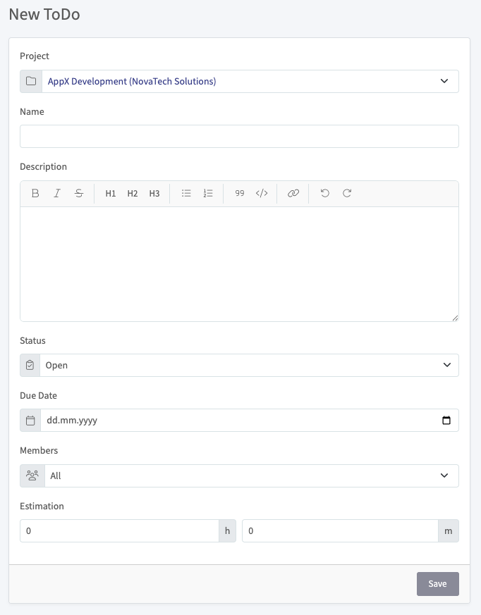This screenshot has height=615, width=481.
Task: Insert a code block
Action: [x=262, y=193]
